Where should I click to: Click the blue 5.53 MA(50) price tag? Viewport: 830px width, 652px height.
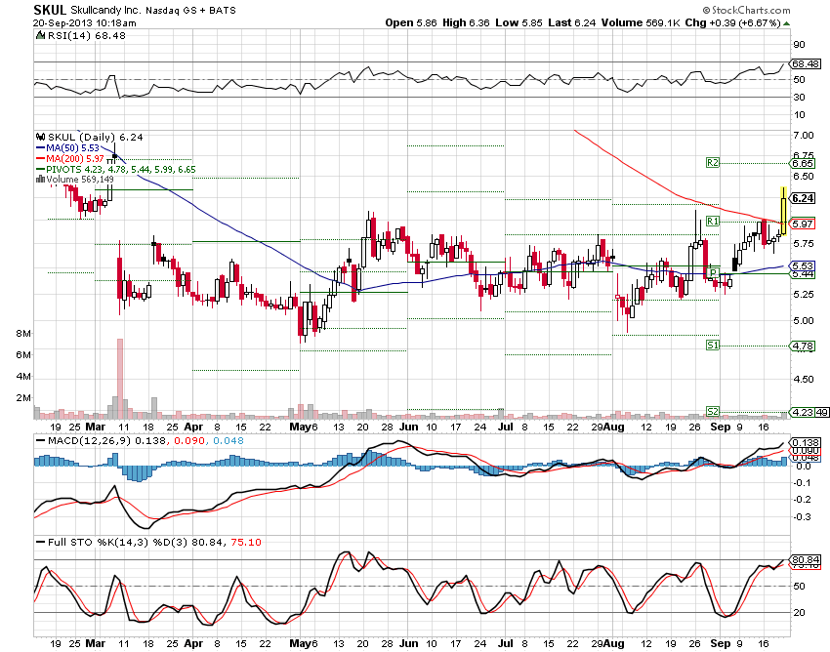click(x=803, y=265)
